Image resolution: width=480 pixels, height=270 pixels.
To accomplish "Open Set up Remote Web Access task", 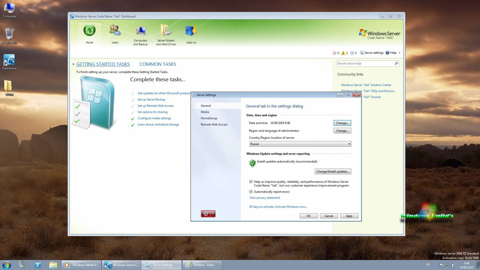I will (156, 106).
